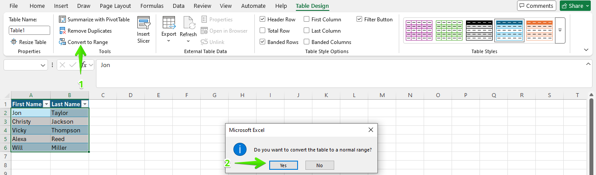
Task: Click the Table Name input field
Action: (x=29, y=30)
